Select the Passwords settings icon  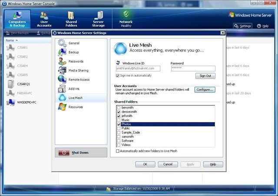(x=62, y=61)
